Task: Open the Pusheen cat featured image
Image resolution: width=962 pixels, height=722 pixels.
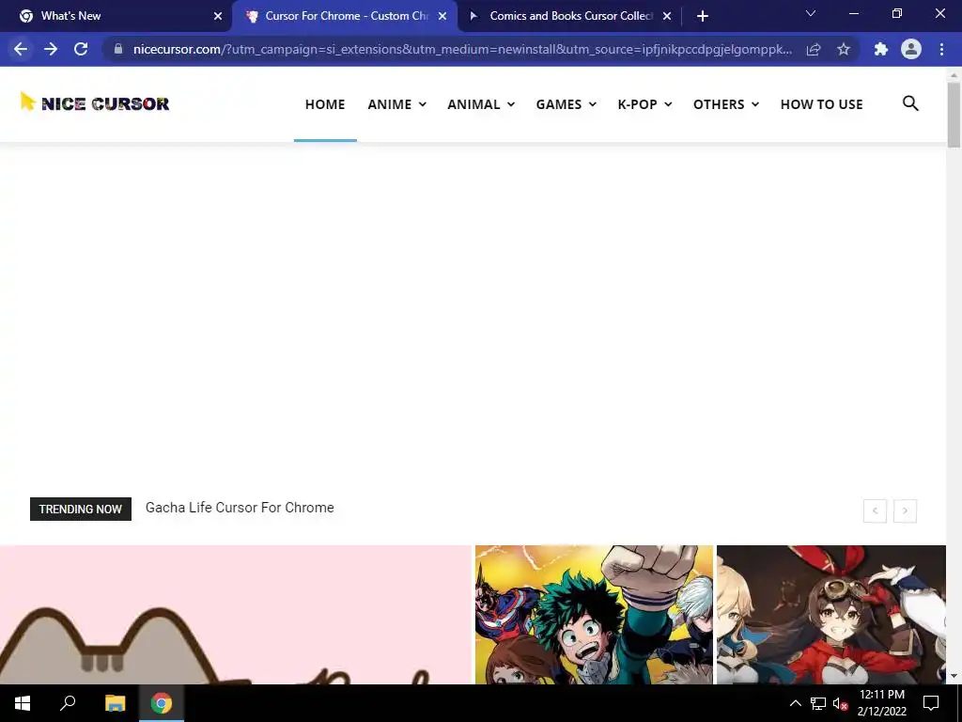Action: coord(236,615)
